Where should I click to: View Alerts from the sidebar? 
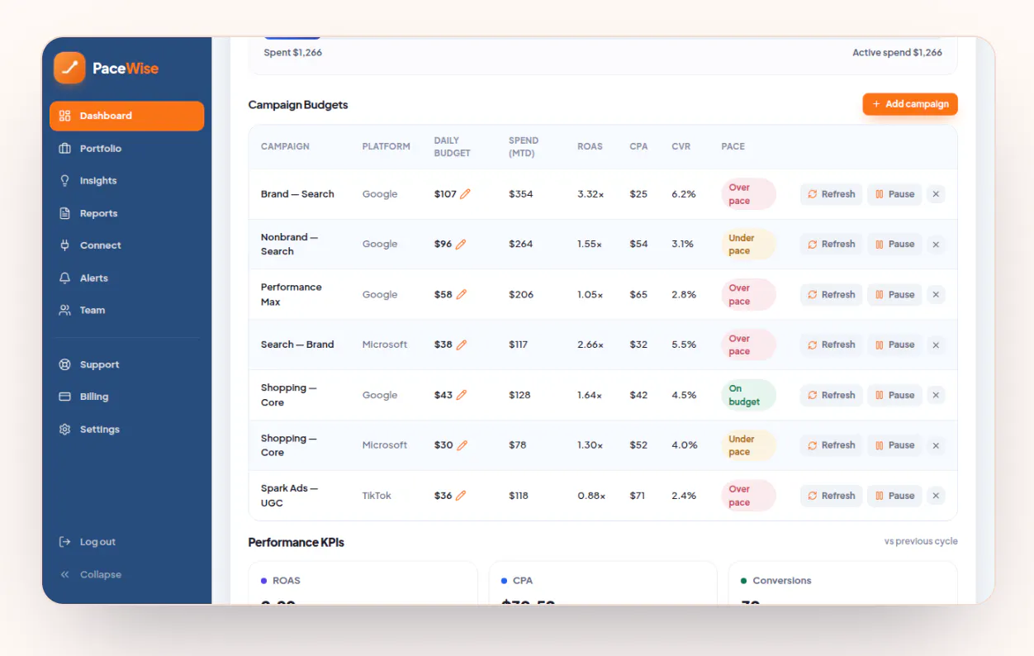point(126,278)
